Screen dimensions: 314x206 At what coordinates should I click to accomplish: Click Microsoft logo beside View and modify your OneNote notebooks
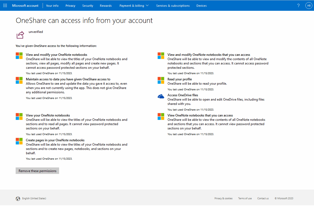click(x=19, y=56)
